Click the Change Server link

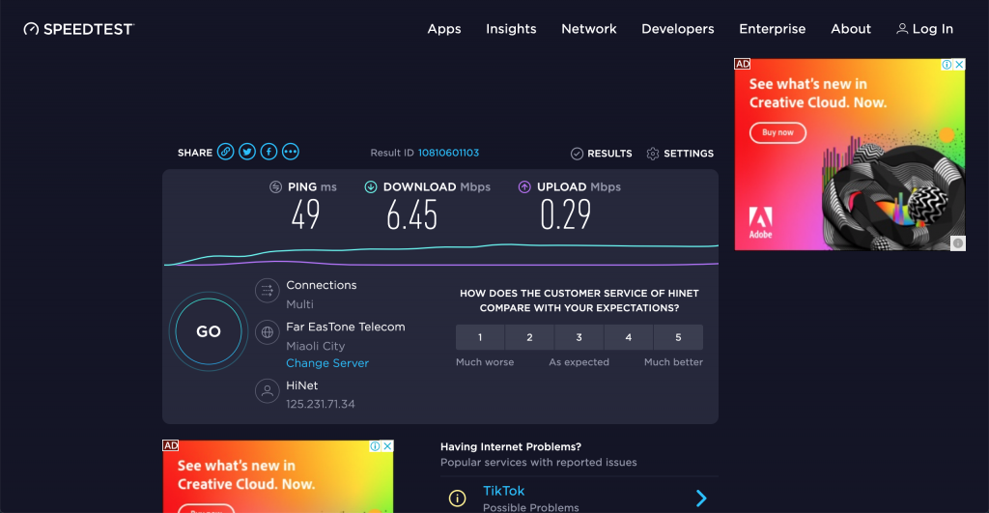click(x=327, y=363)
